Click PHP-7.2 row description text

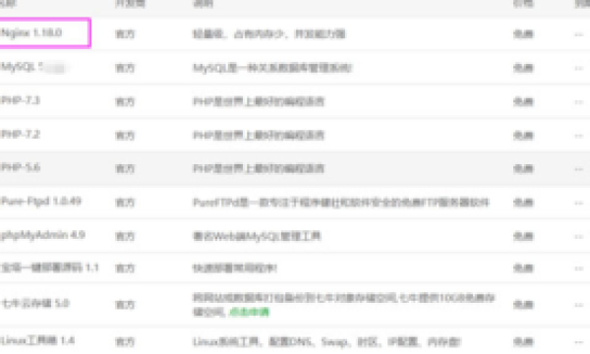click(x=259, y=136)
